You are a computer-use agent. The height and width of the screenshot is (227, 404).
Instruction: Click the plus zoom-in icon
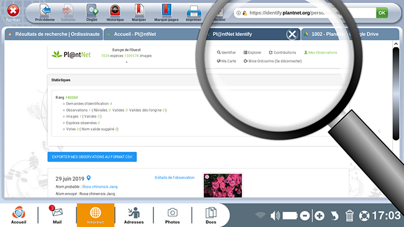(x=319, y=216)
